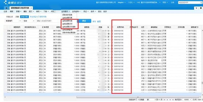Click the 按含税单价录入 column header

[30, 27]
